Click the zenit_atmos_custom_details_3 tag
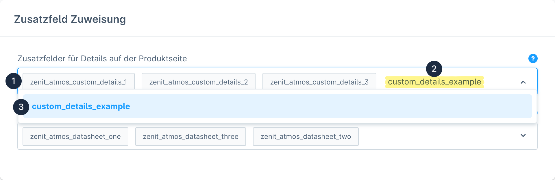The image size is (555, 180). click(319, 82)
